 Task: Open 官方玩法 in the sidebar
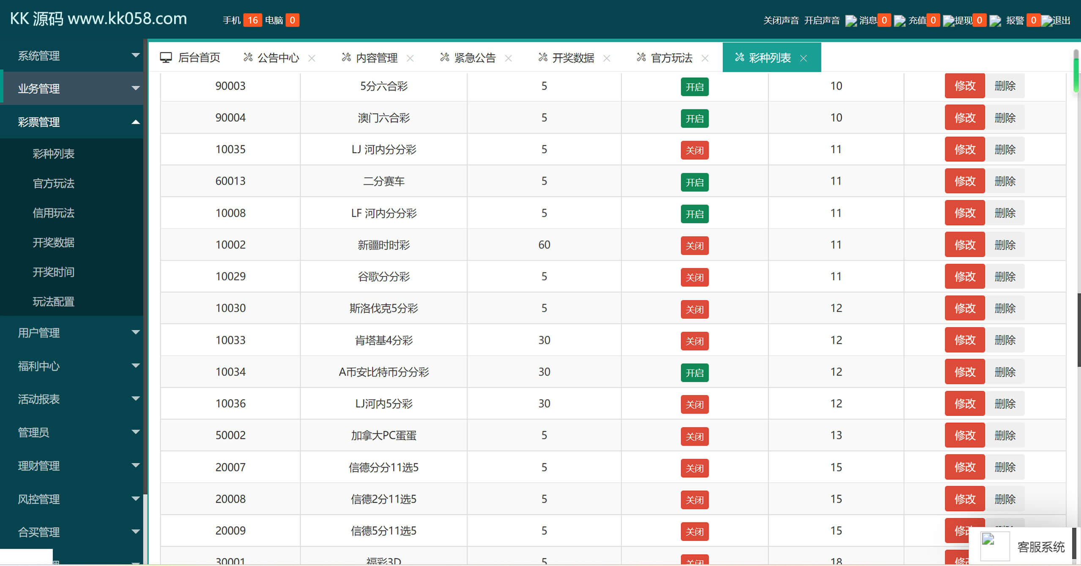point(54,183)
